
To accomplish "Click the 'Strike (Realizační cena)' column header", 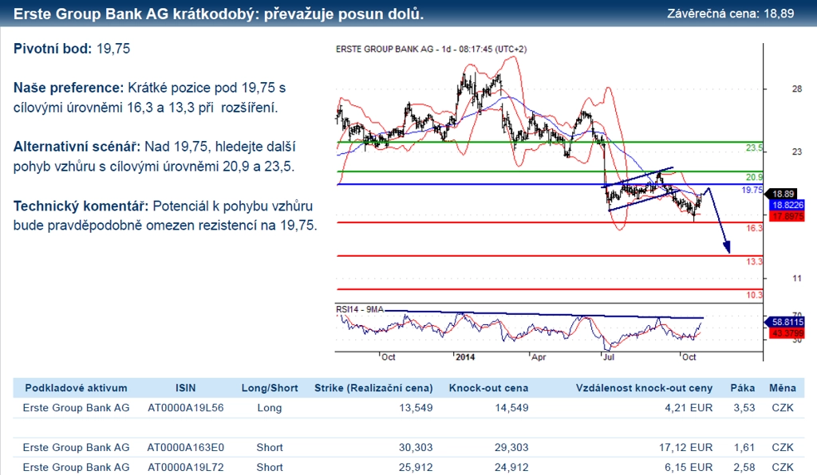I will tap(373, 388).
